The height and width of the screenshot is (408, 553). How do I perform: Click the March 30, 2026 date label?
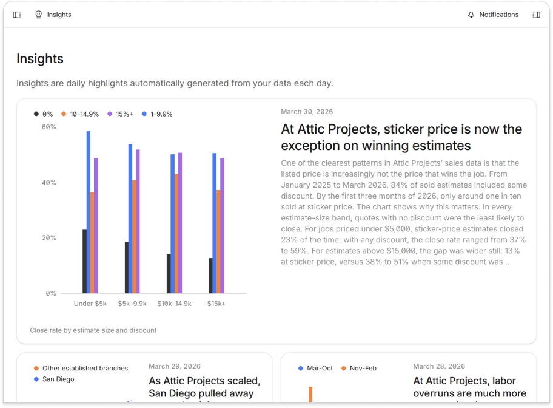(x=307, y=112)
